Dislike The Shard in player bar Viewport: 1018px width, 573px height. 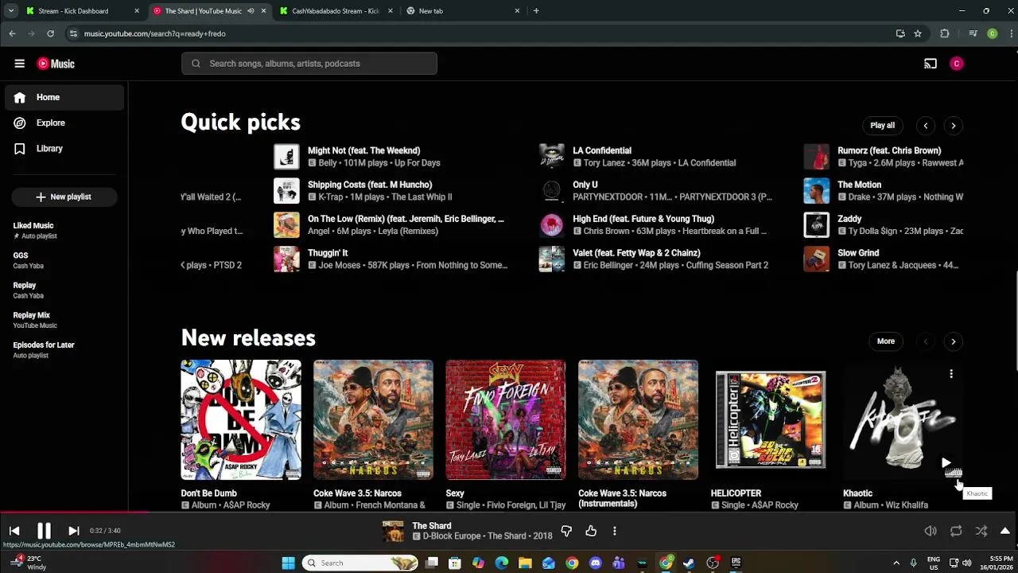tap(566, 531)
